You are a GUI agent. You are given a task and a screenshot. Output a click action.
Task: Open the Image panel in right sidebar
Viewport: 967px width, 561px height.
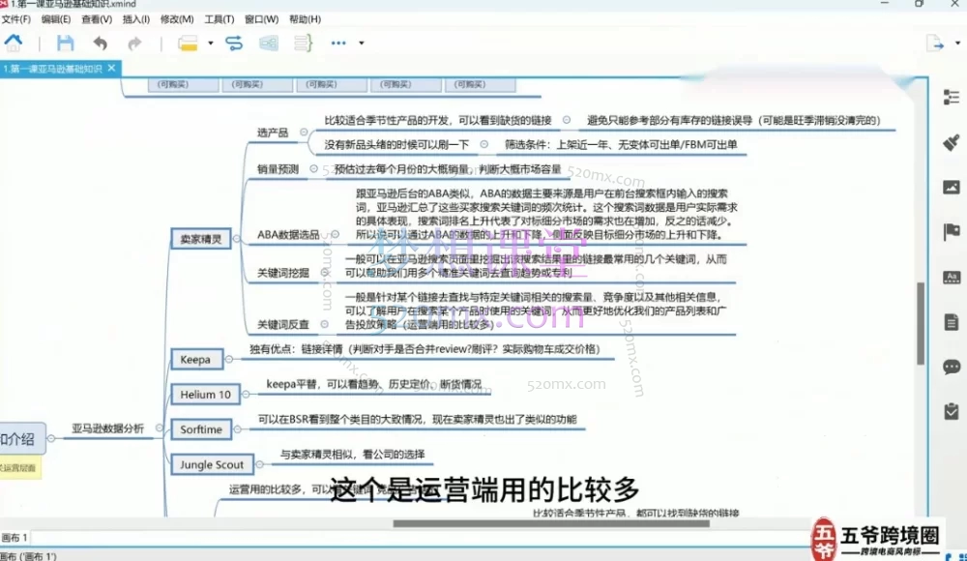click(951, 187)
